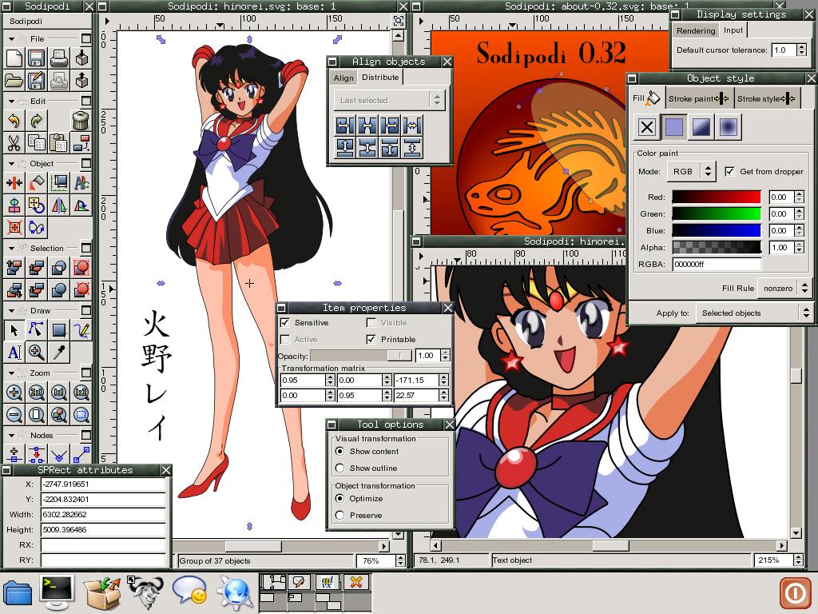Select the Dropper tool in Draw section
The height and width of the screenshot is (614, 818).
[59, 352]
